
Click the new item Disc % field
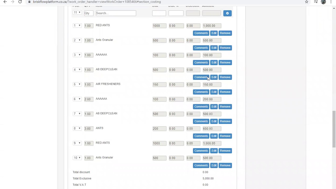click(x=176, y=13)
